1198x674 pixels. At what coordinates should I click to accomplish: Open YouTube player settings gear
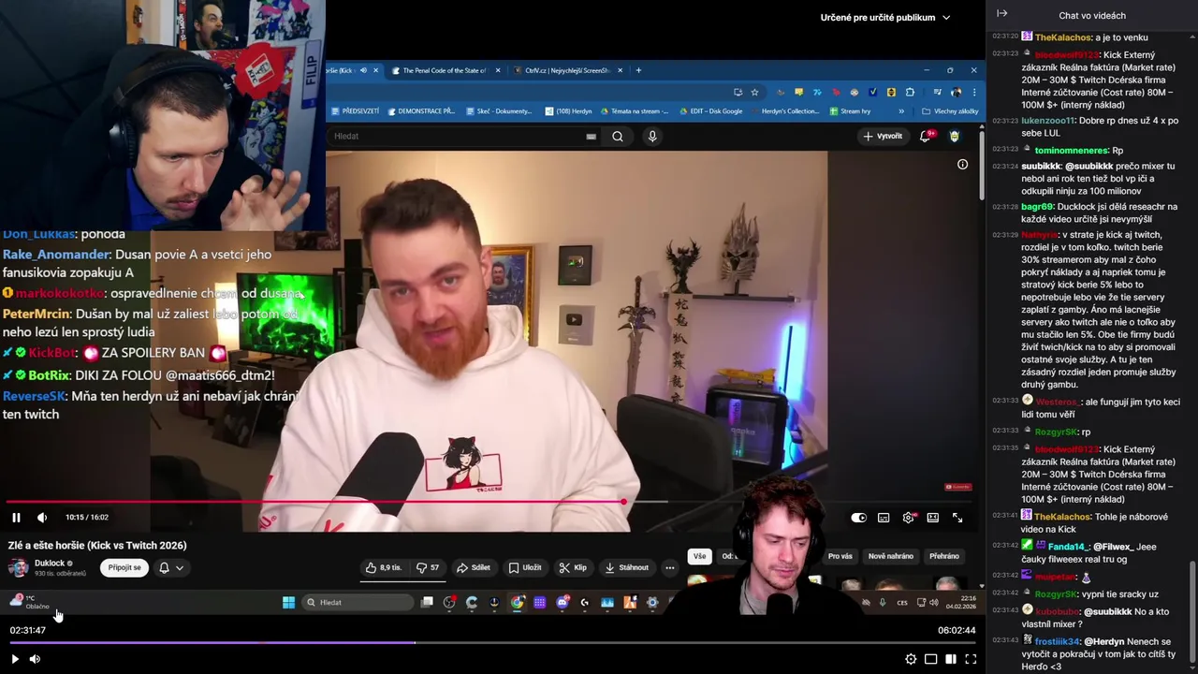pos(908,518)
